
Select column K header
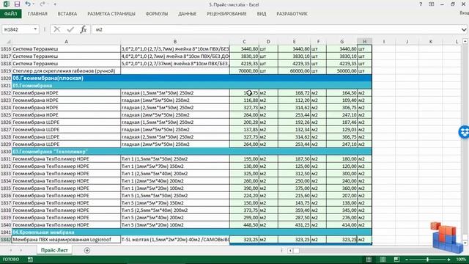click(x=431, y=42)
